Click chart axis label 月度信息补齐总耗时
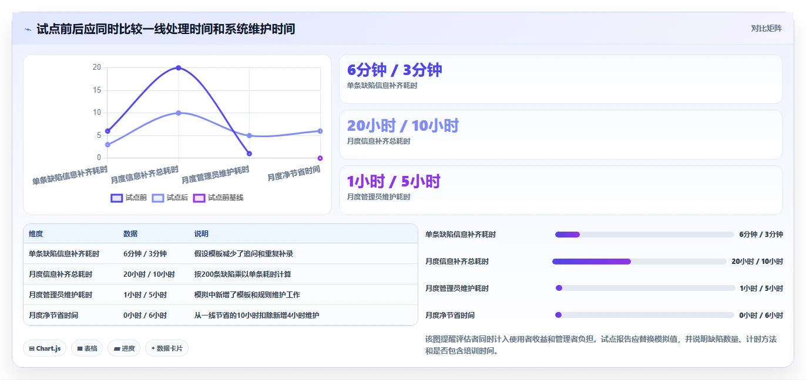This screenshot has width=806, height=380. tap(145, 175)
